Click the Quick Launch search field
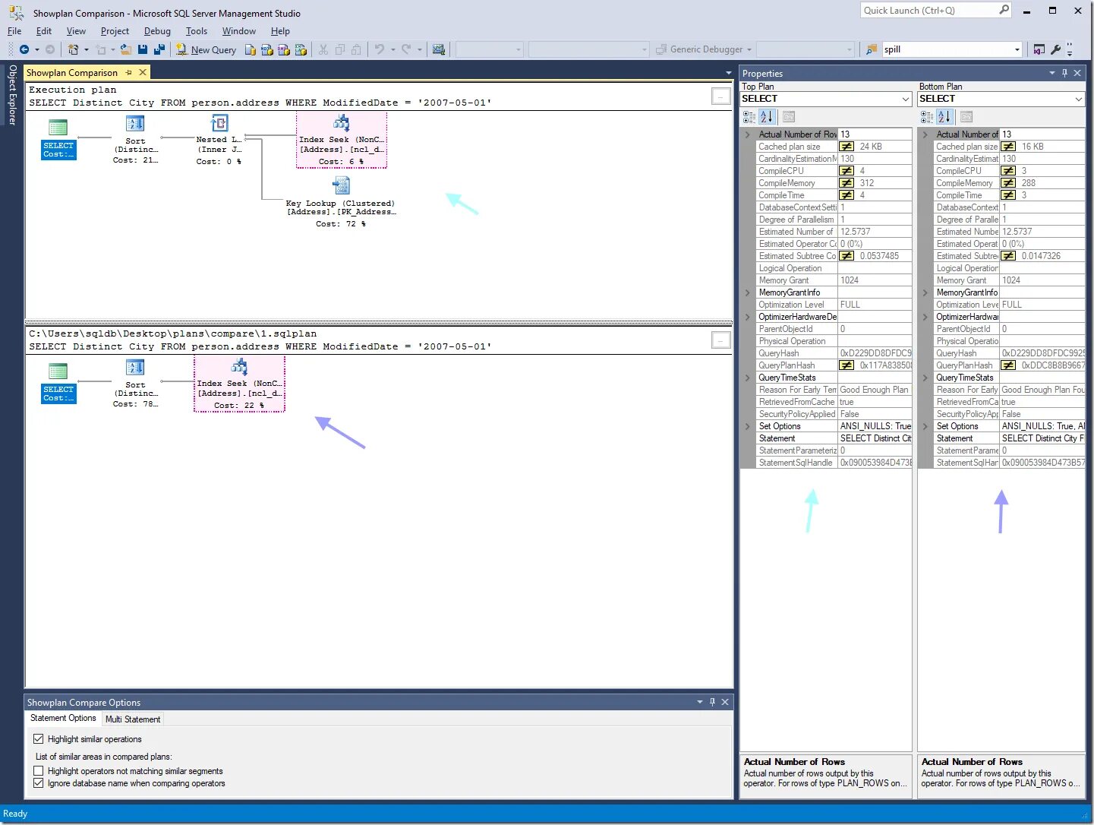The height and width of the screenshot is (825, 1094). coord(930,11)
